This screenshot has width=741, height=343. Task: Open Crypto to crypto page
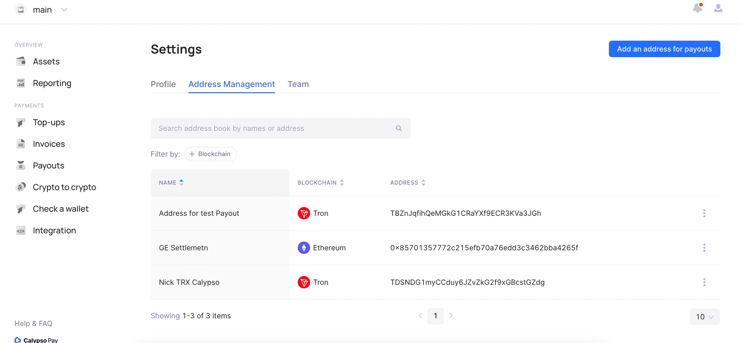click(x=64, y=187)
